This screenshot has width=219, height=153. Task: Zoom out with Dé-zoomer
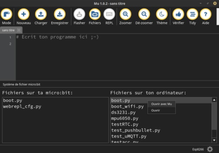click(144, 14)
